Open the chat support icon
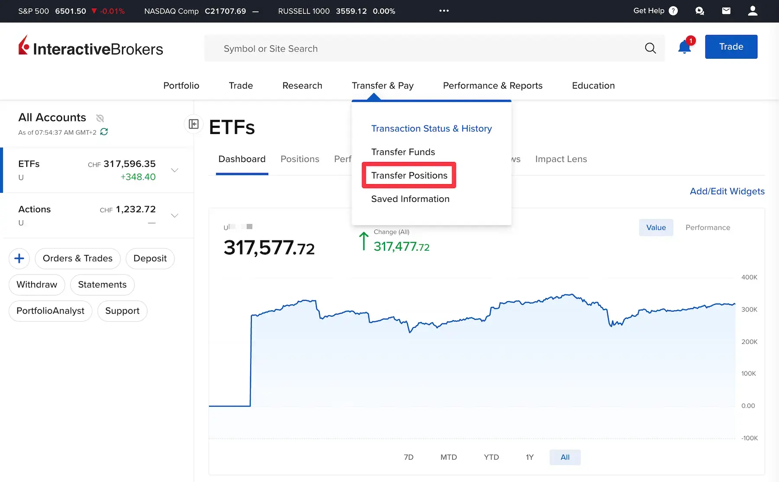779x482 pixels. point(700,11)
